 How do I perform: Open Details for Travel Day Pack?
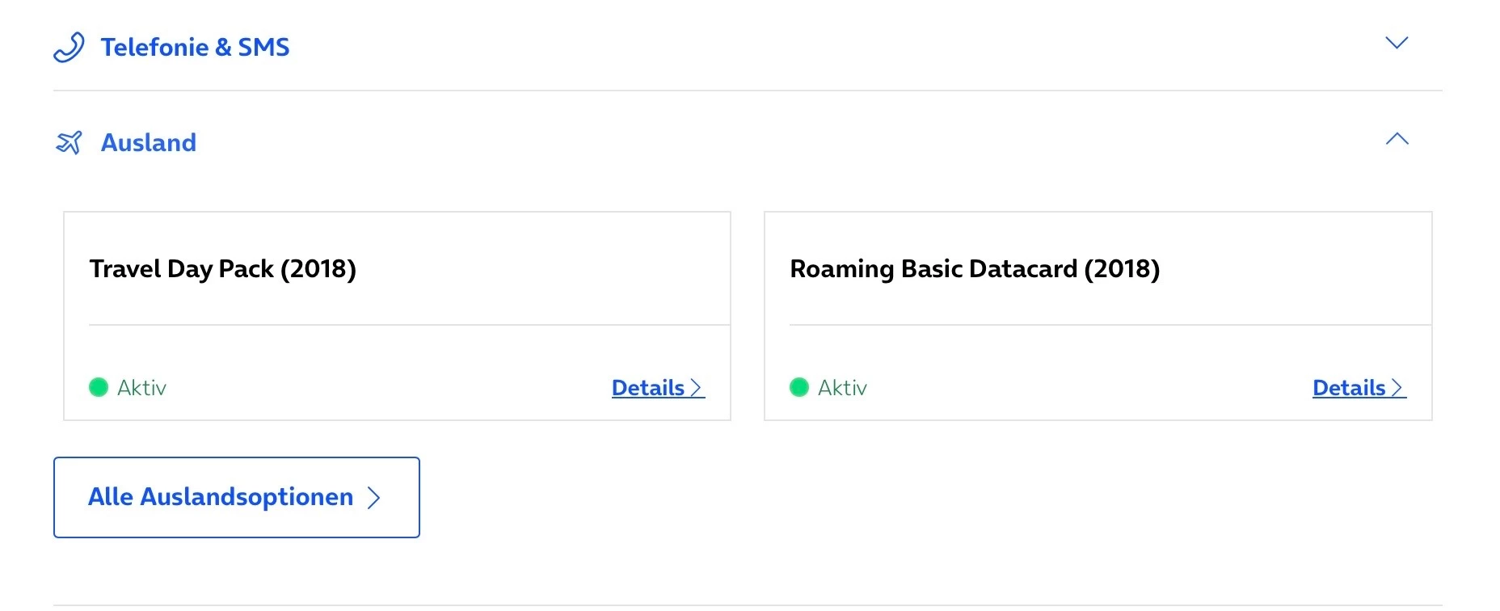pos(648,388)
